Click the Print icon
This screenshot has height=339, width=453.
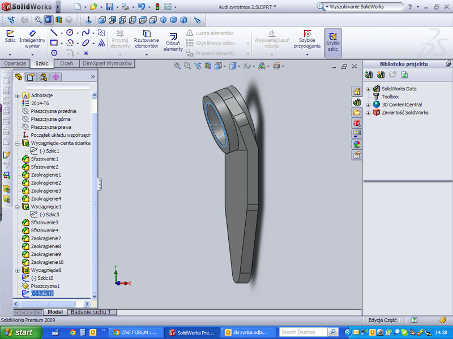[125, 6]
